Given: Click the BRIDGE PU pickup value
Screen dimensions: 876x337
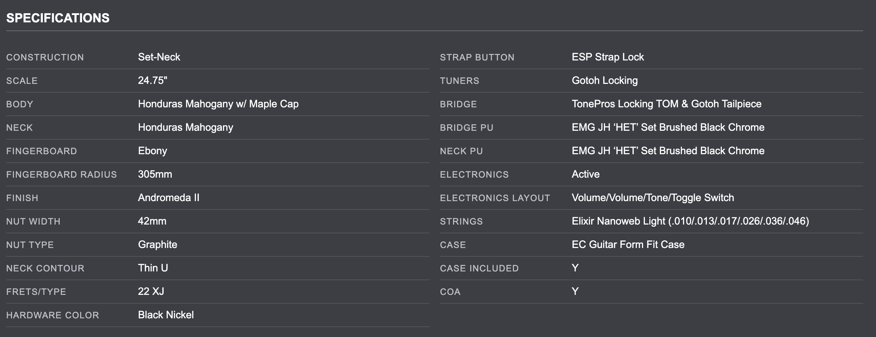Looking at the screenshot, I should [x=668, y=127].
